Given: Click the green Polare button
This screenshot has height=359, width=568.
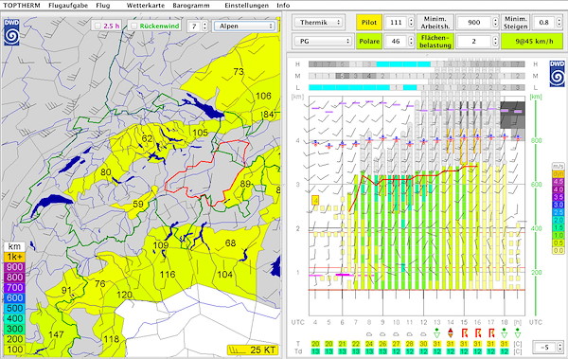Looking at the screenshot, I should click(369, 41).
